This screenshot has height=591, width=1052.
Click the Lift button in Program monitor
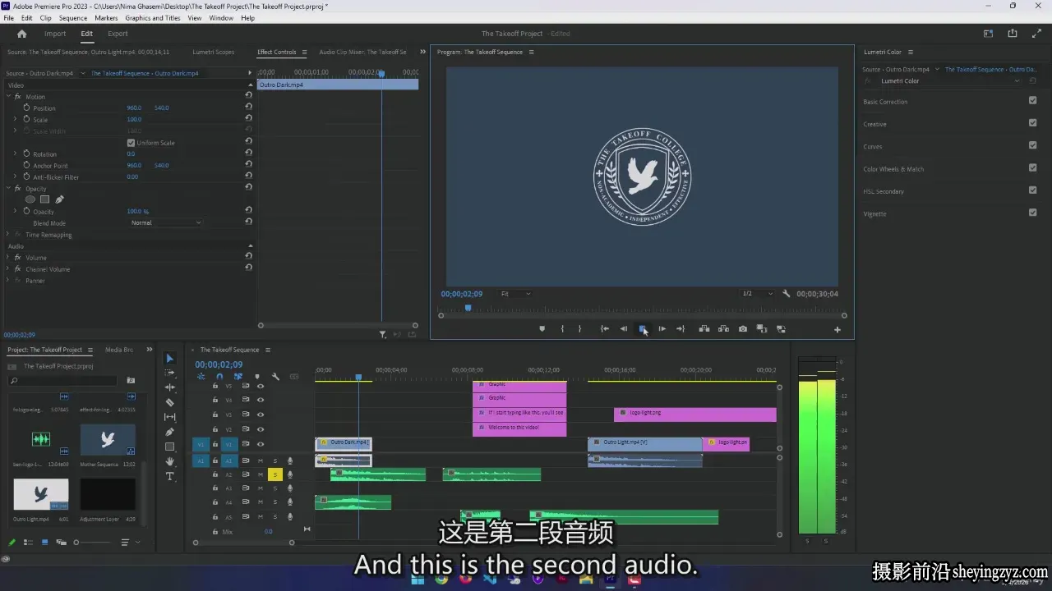704,329
